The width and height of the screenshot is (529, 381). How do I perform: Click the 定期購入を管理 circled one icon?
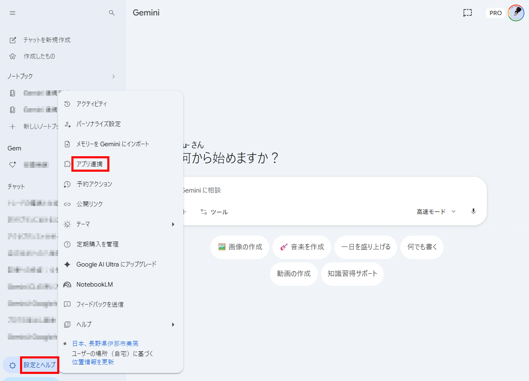point(67,244)
